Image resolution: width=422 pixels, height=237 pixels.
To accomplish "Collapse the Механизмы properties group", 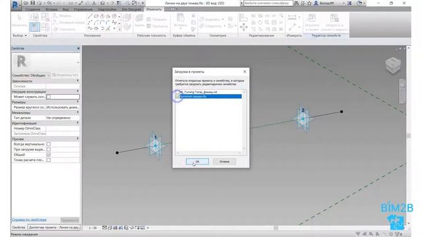I will click(78, 113).
